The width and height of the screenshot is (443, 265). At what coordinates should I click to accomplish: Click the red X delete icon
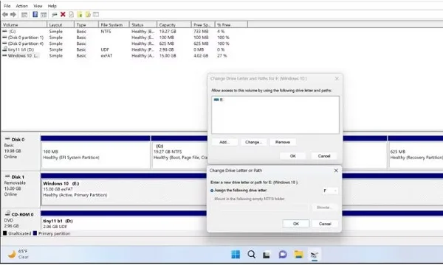point(63,15)
